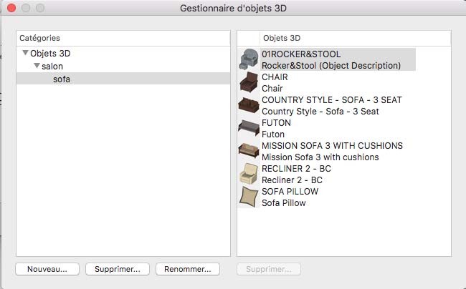Image resolution: width=466 pixels, height=289 pixels.
Task: Select the Recliner 2 - BC icon
Action: click(x=248, y=174)
